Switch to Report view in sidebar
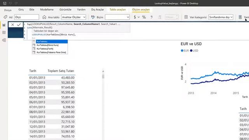Viewport: 249px width, 140px height. (x=4, y=25)
